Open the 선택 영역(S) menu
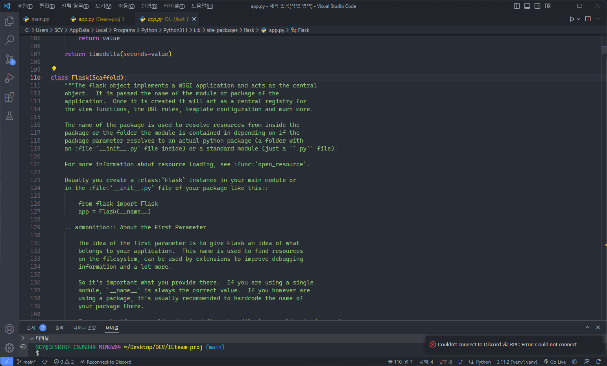This screenshot has height=366, width=607. pyautogui.click(x=75, y=6)
